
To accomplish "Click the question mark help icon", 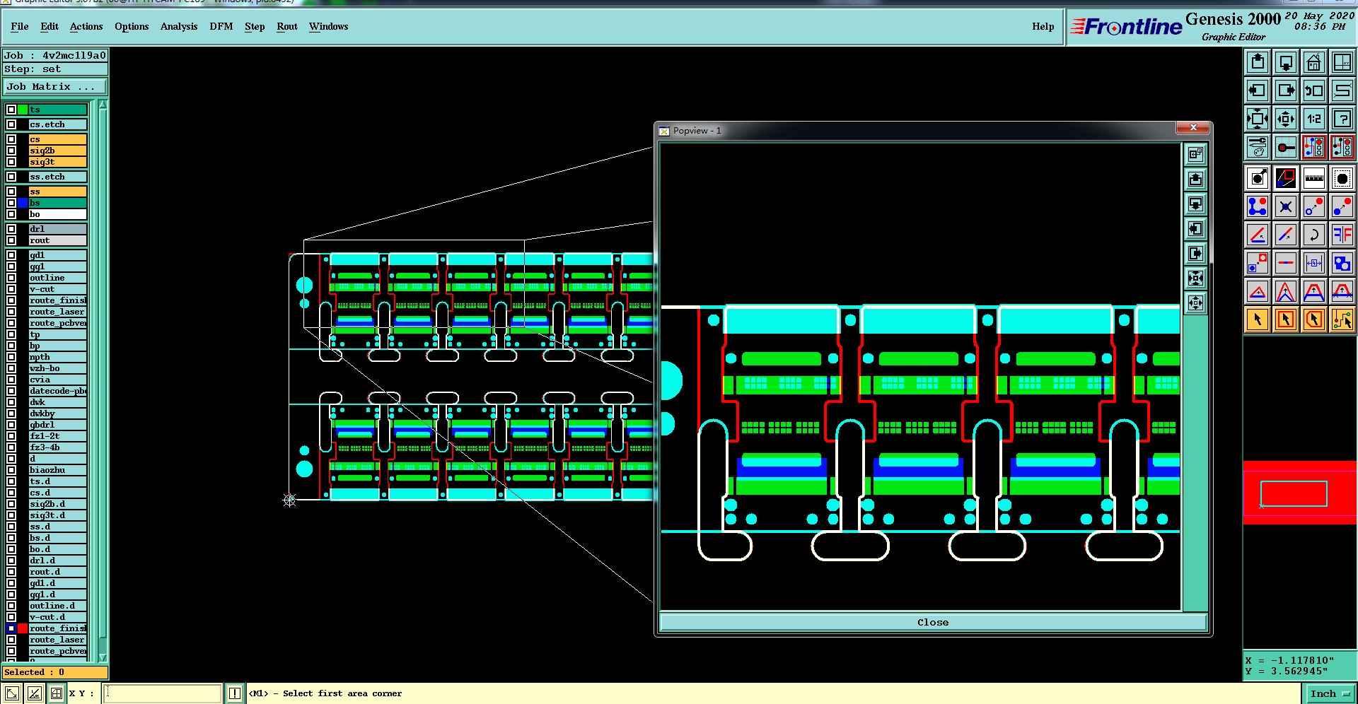I will pos(1342,119).
